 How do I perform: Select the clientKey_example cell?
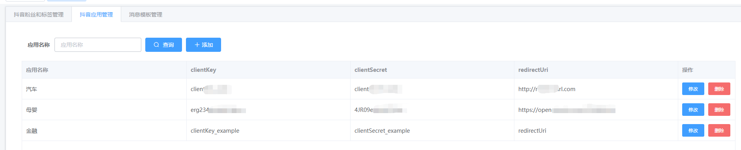(268, 130)
